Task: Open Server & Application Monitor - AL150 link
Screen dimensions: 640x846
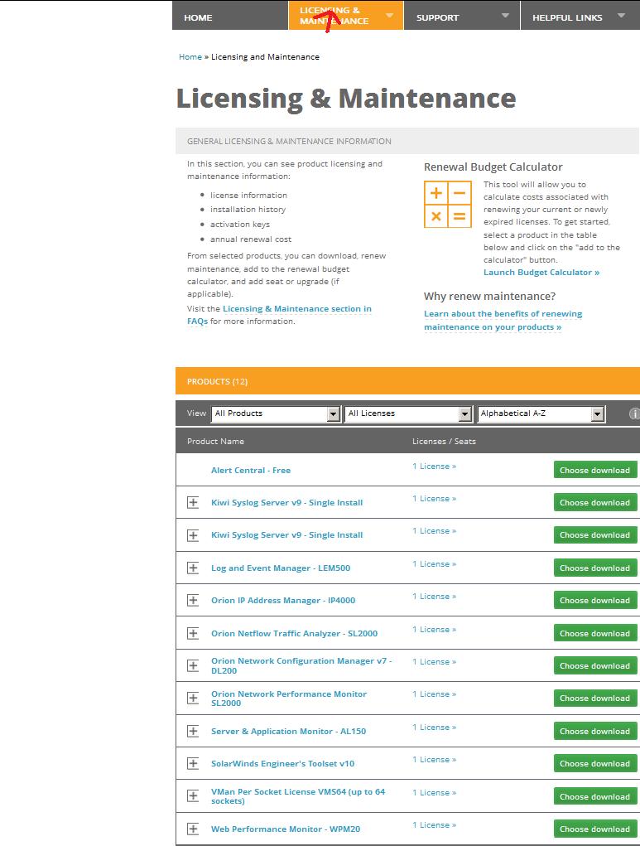Action: tap(288, 732)
